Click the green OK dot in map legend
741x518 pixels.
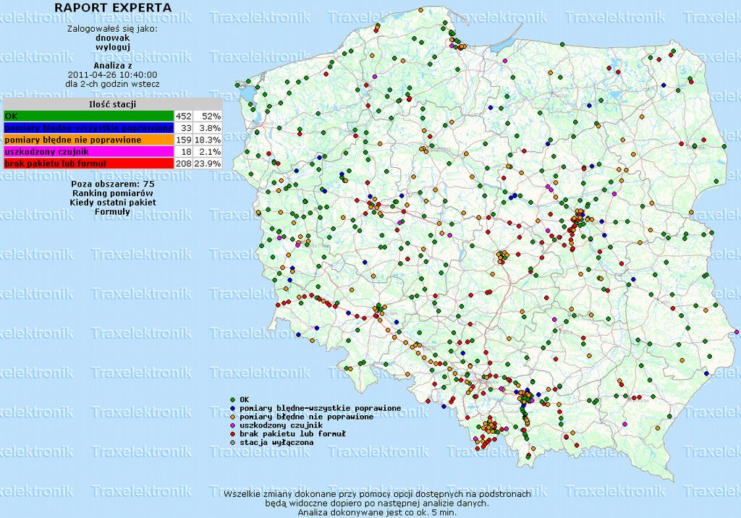(x=232, y=400)
